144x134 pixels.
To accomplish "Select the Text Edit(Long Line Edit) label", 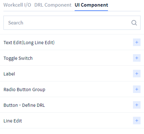I will [29, 43].
